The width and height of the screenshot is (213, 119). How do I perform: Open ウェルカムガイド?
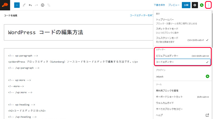click(x=182, y=103)
